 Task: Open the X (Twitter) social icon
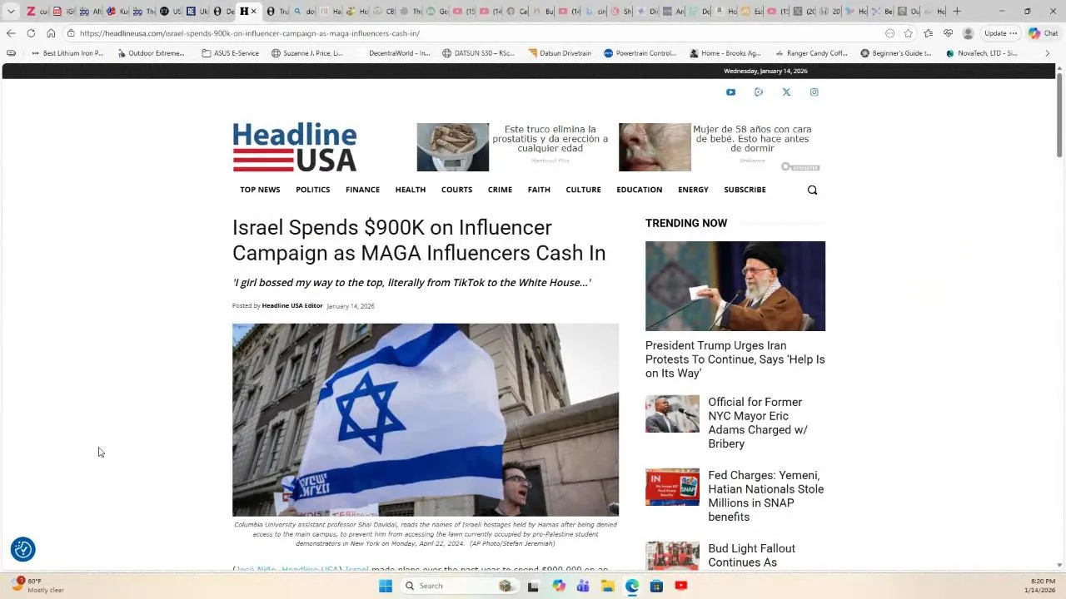click(x=786, y=92)
